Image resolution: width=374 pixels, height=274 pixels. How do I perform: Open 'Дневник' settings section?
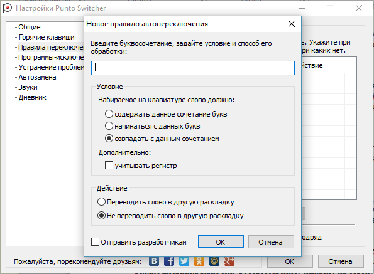(32, 97)
